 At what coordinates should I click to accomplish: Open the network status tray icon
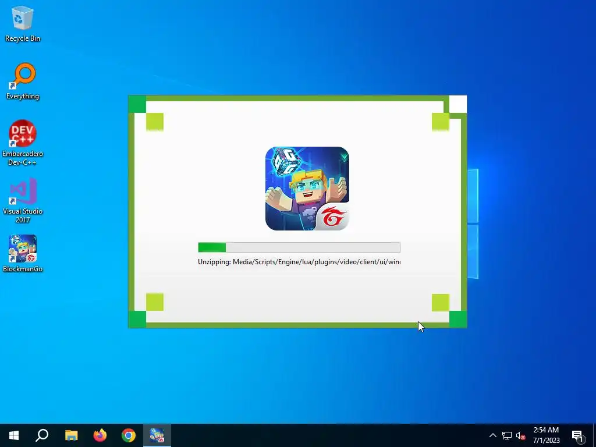pos(507,435)
